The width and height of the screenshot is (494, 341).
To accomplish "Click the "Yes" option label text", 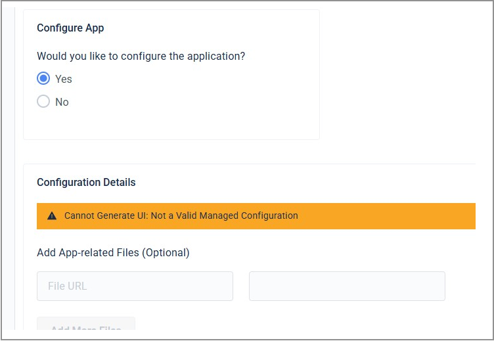I will point(64,79).
